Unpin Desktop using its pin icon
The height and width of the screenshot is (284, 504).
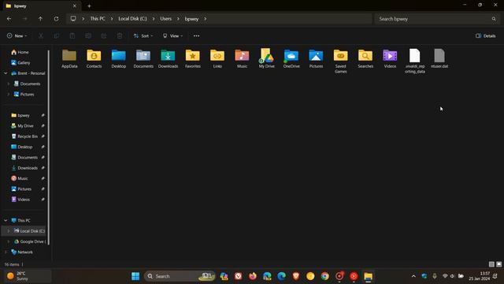tap(43, 147)
